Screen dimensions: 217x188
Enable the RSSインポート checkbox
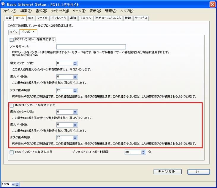tap(12, 152)
